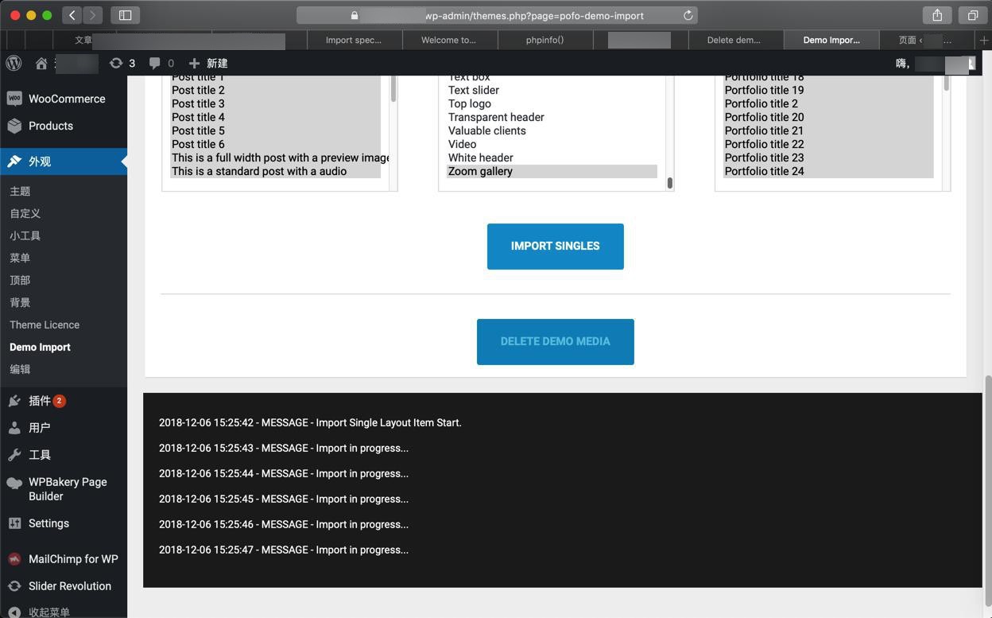Select Post title 3 in list
The image size is (992, 618).
275,103
